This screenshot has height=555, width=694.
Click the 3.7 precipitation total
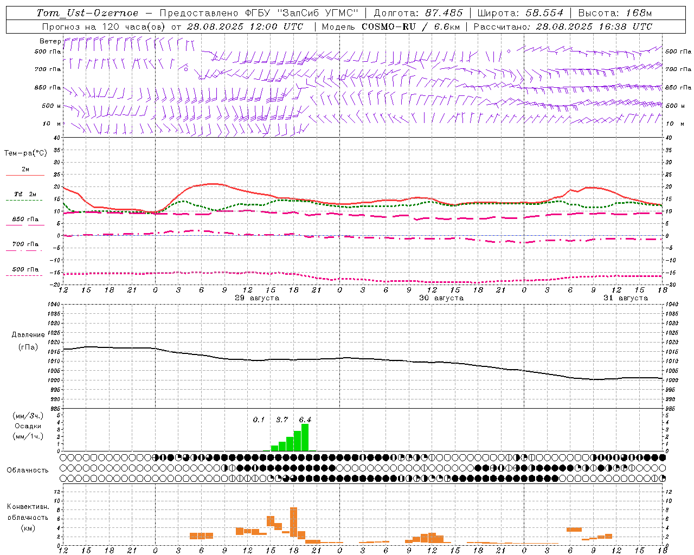282,420
